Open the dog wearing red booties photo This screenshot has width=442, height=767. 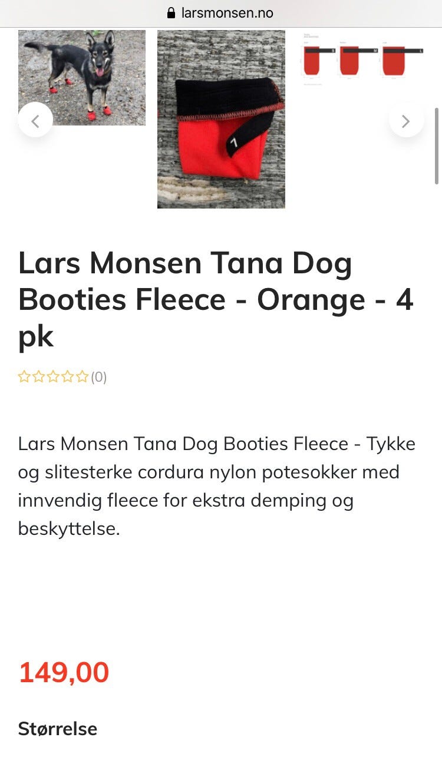(x=82, y=78)
